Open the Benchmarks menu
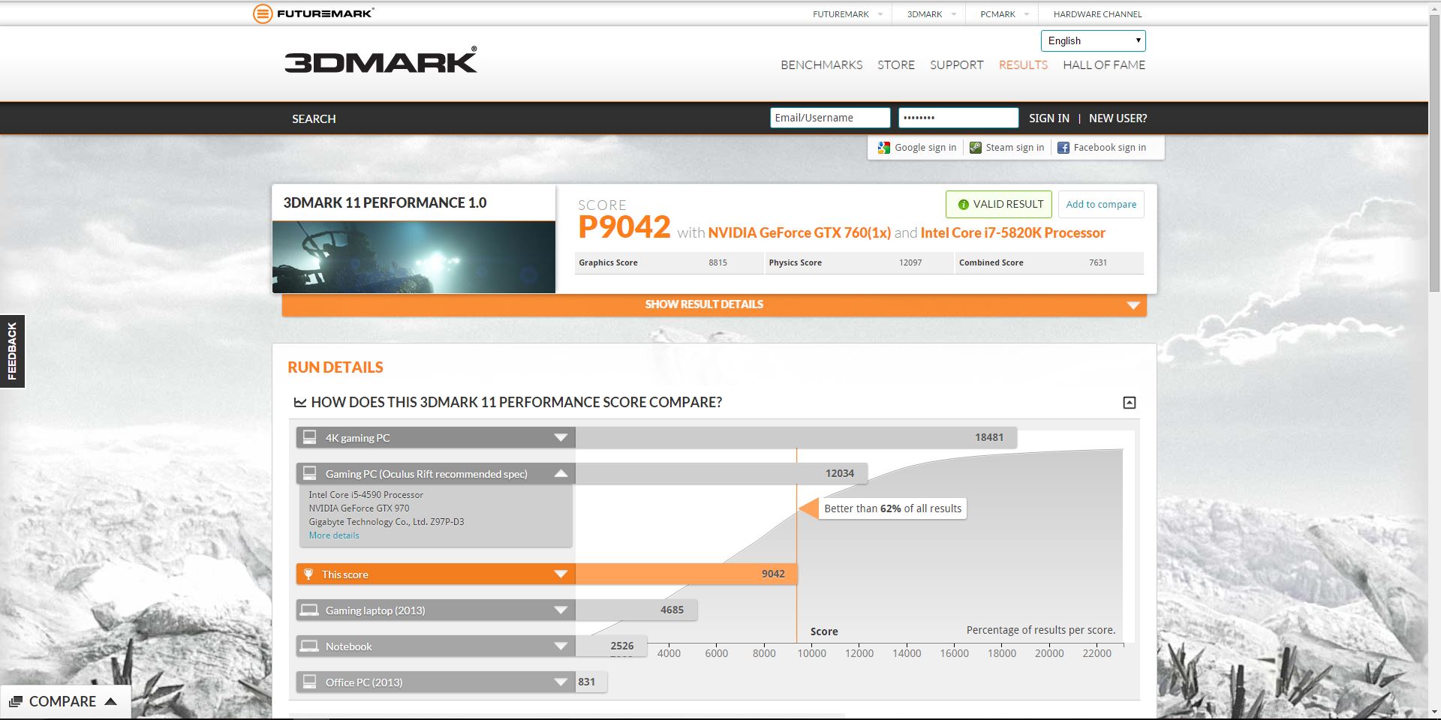1441x720 pixels. [821, 65]
